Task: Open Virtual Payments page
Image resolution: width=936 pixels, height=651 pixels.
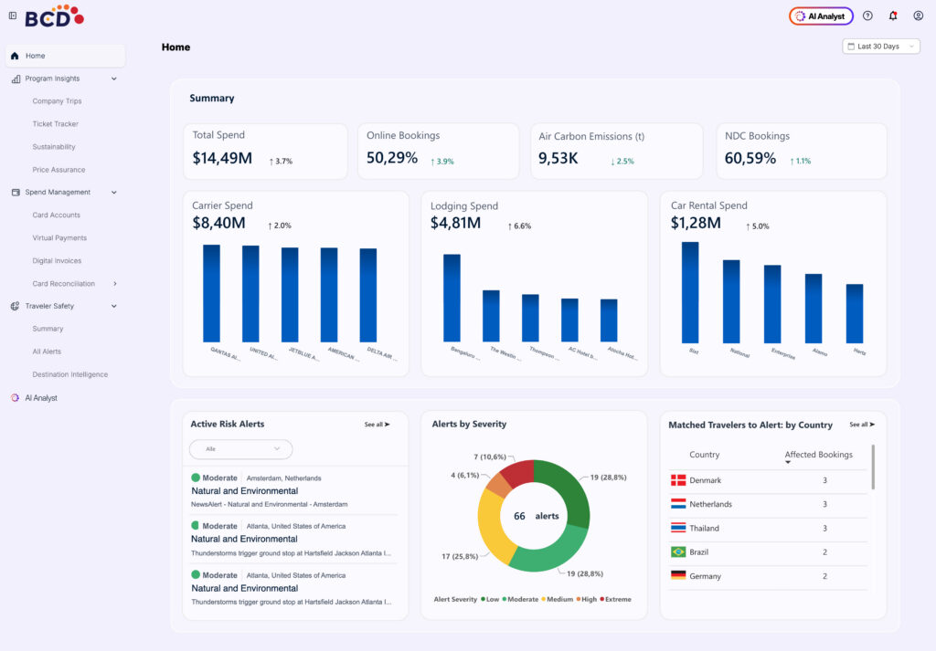Action: 59,238
